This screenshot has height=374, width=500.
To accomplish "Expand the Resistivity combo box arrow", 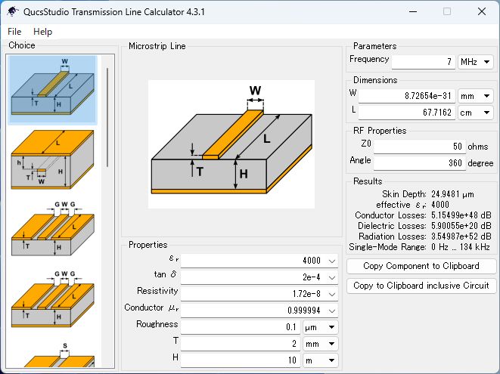I will click(332, 294).
